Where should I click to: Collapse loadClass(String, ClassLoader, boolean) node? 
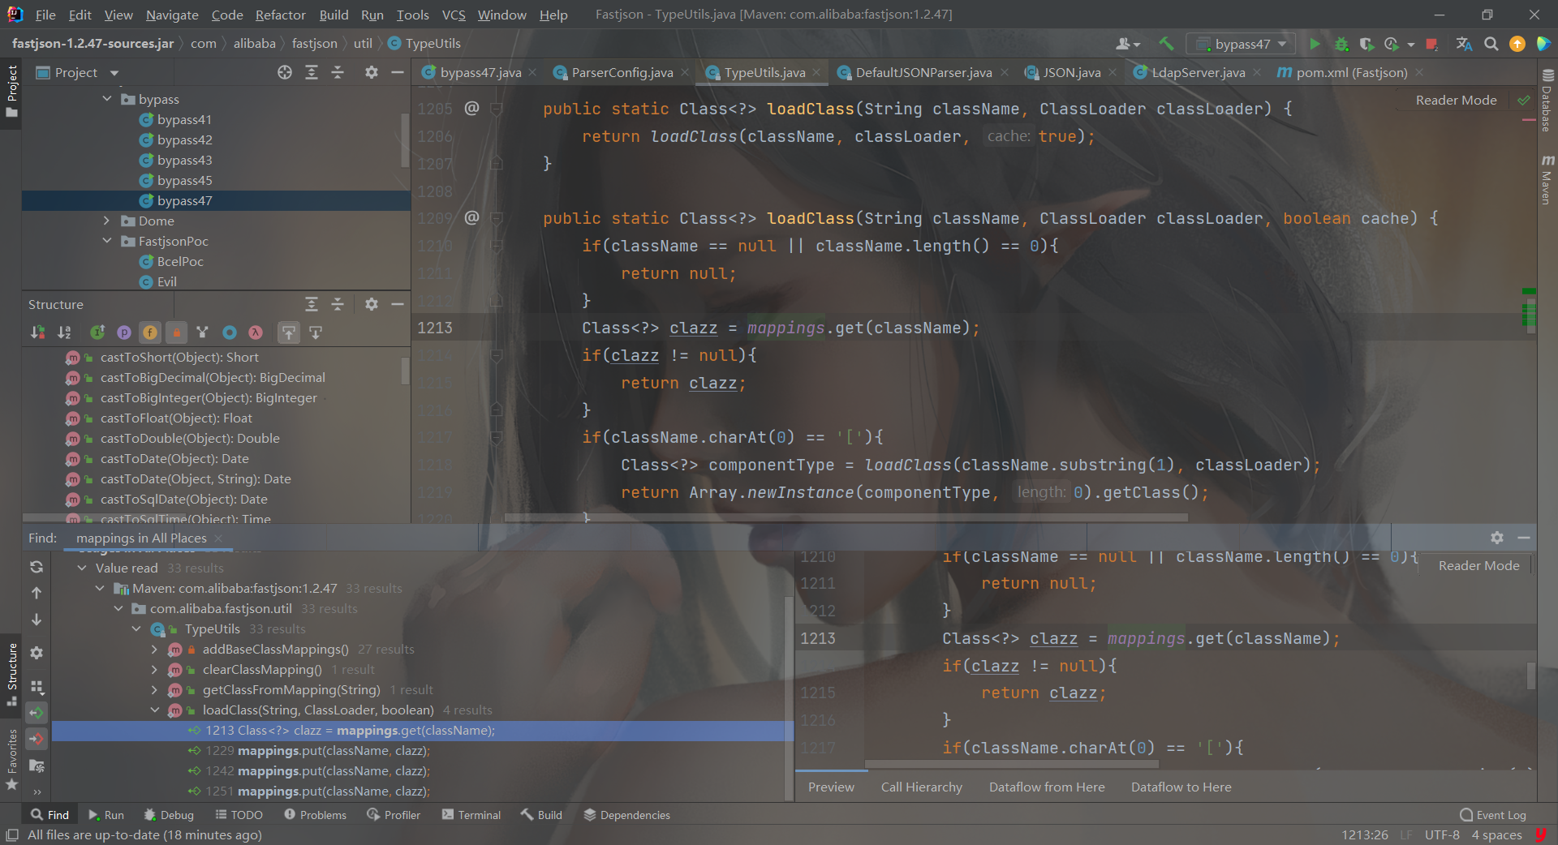tap(155, 710)
